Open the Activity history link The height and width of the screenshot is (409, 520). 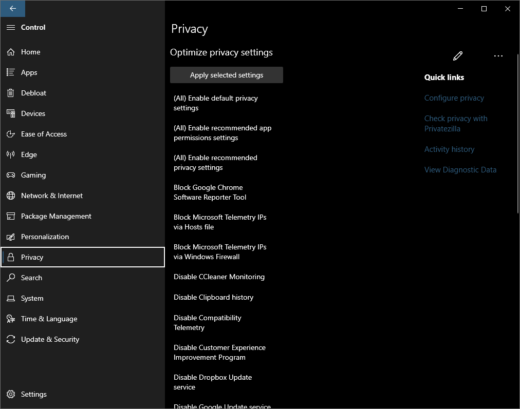click(x=450, y=149)
